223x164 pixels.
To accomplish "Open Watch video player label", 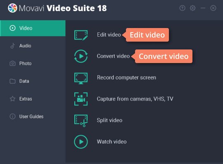I will (111, 142).
